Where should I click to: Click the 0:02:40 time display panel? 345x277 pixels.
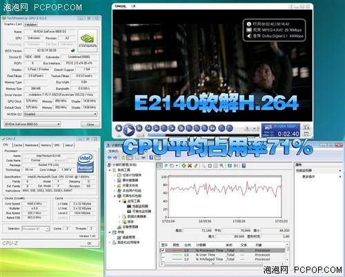pyautogui.click(x=281, y=130)
